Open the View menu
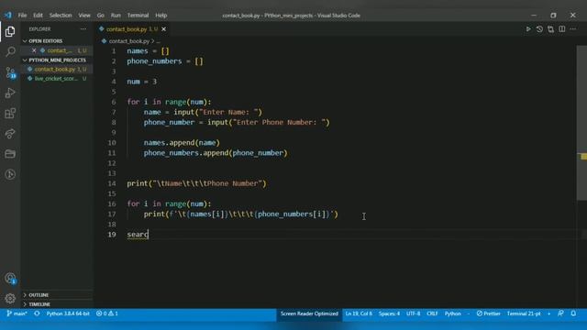 point(84,16)
